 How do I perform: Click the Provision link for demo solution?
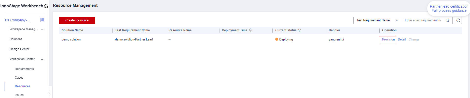click(x=388, y=39)
